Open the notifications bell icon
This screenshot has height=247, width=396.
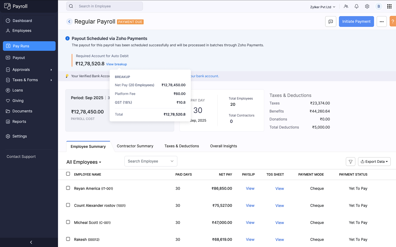pyautogui.click(x=357, y=6)
